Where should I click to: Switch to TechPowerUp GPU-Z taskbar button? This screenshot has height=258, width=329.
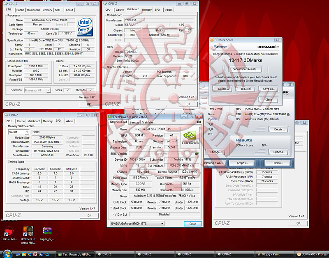(75, 254)
